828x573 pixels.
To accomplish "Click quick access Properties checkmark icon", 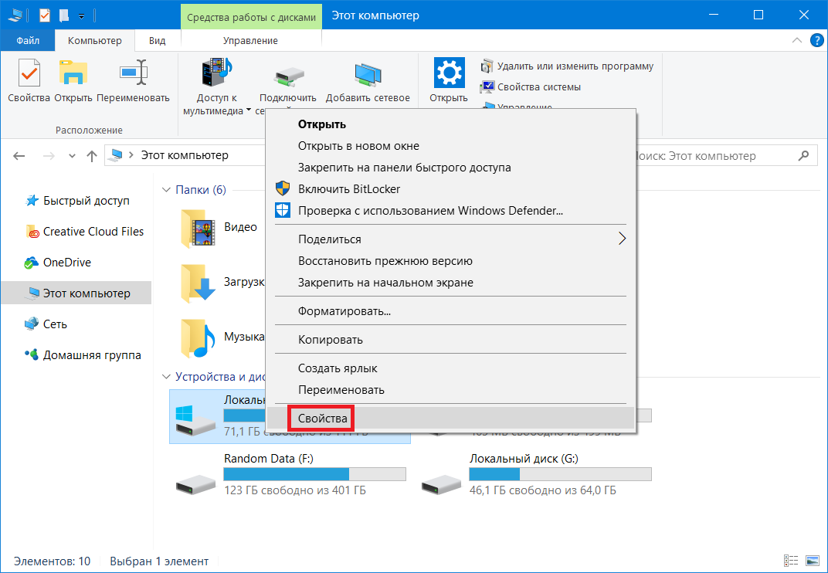I will coord(44,16).
